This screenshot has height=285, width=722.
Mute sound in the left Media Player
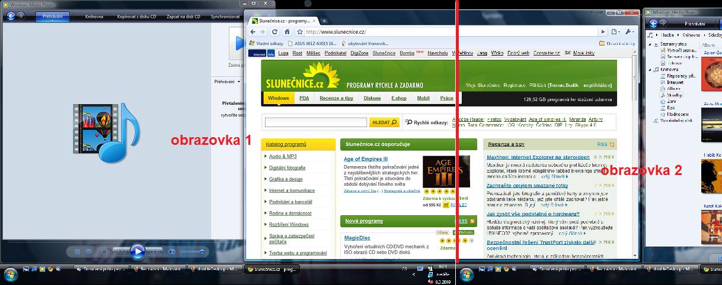click(172, 252)
